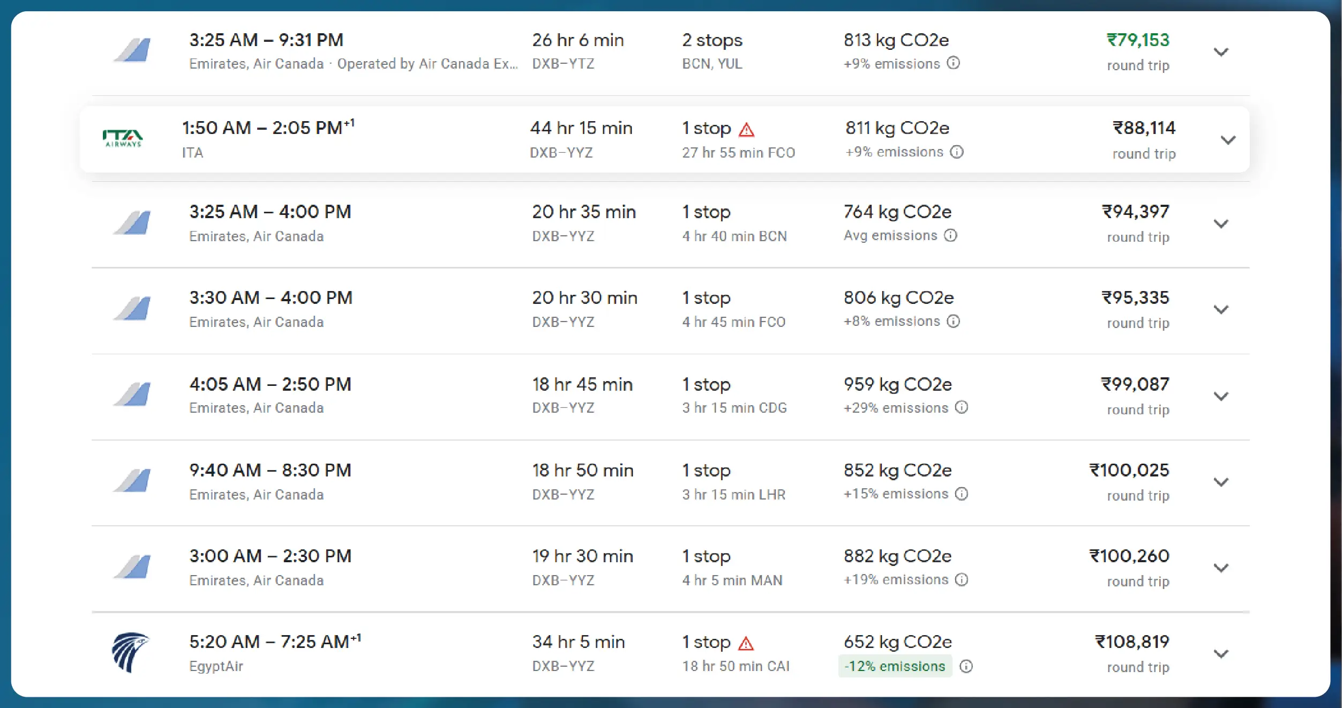Click info icon beside +29% emissions
The image size is (1342, 708).
pos(962,407)
